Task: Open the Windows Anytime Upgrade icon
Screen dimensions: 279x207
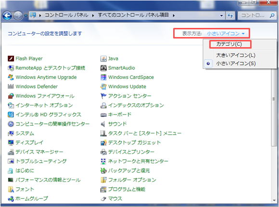Action: point(11,77)
